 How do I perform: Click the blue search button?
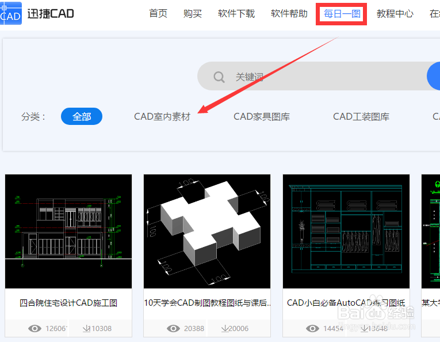(x=434, y=76)
